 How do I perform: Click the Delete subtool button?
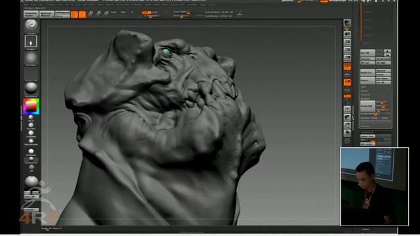367,80
